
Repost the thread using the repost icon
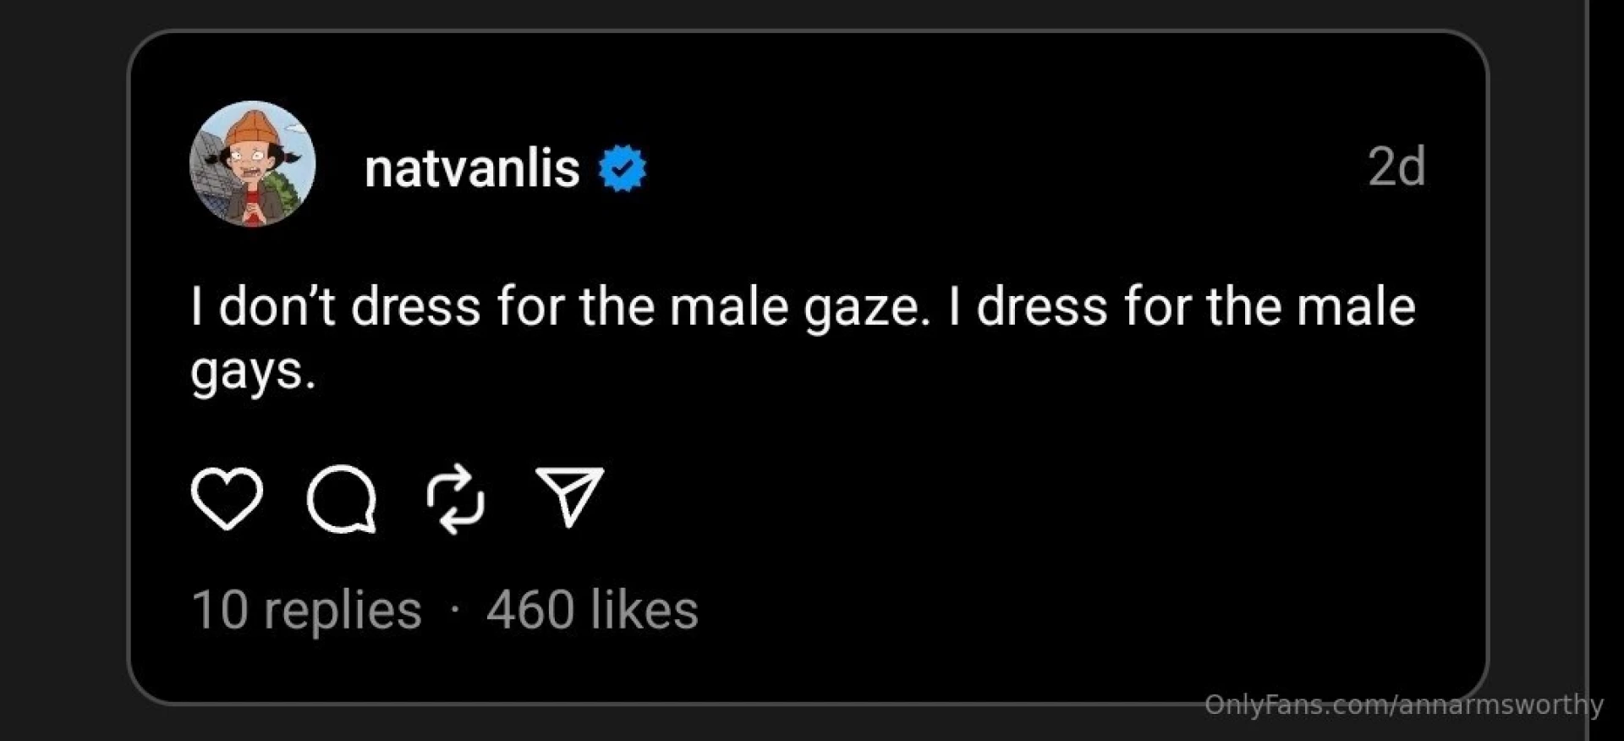(456, 501)
